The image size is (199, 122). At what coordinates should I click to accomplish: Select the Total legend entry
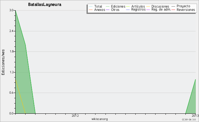click(98, 6)
